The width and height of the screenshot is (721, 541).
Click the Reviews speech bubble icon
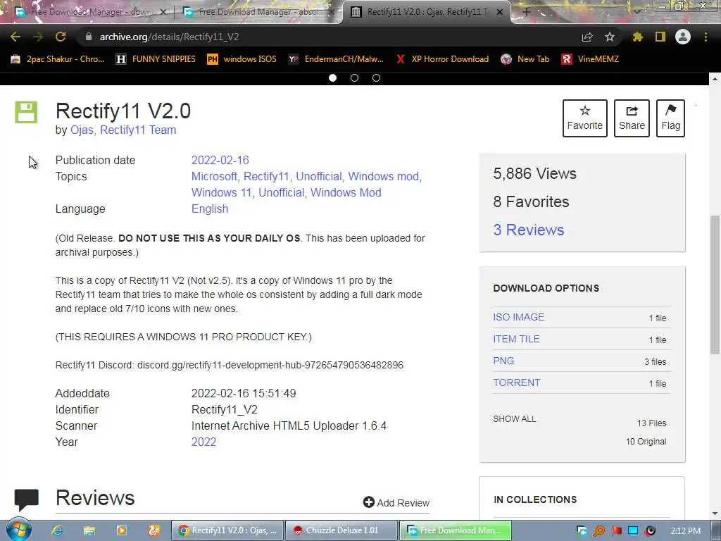pos(26,500)
